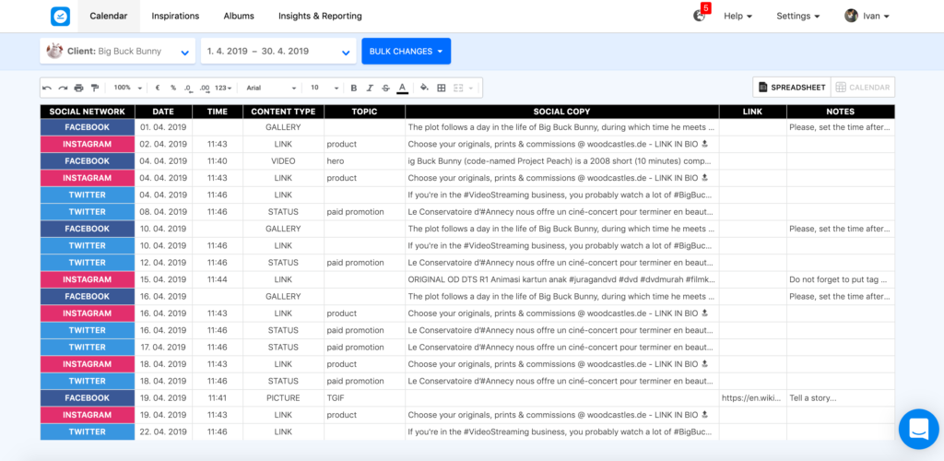Open the cell borders tool
Screen dimensions: 944x461
click(x=442, y=88)
